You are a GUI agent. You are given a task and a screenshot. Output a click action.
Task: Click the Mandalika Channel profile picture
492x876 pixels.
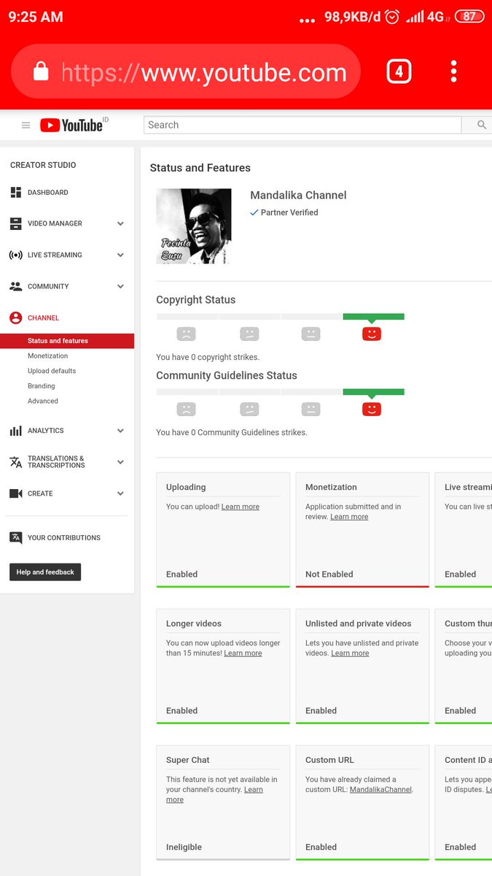pos(194,226)
